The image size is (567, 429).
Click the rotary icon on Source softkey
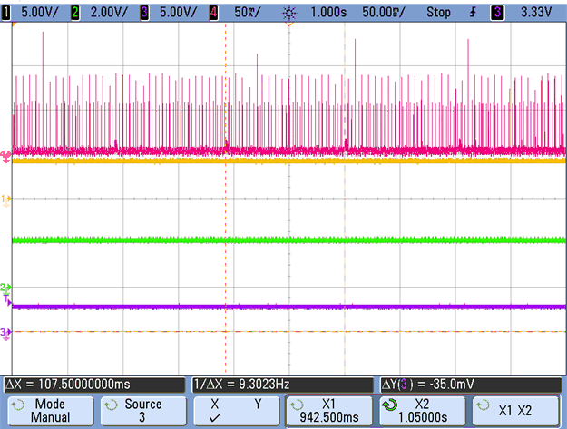pyautogui.click(x=111, y=405)
